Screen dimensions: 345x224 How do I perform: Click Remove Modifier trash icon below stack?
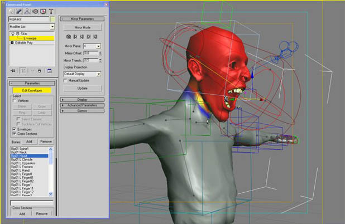(x=40, y=71)
